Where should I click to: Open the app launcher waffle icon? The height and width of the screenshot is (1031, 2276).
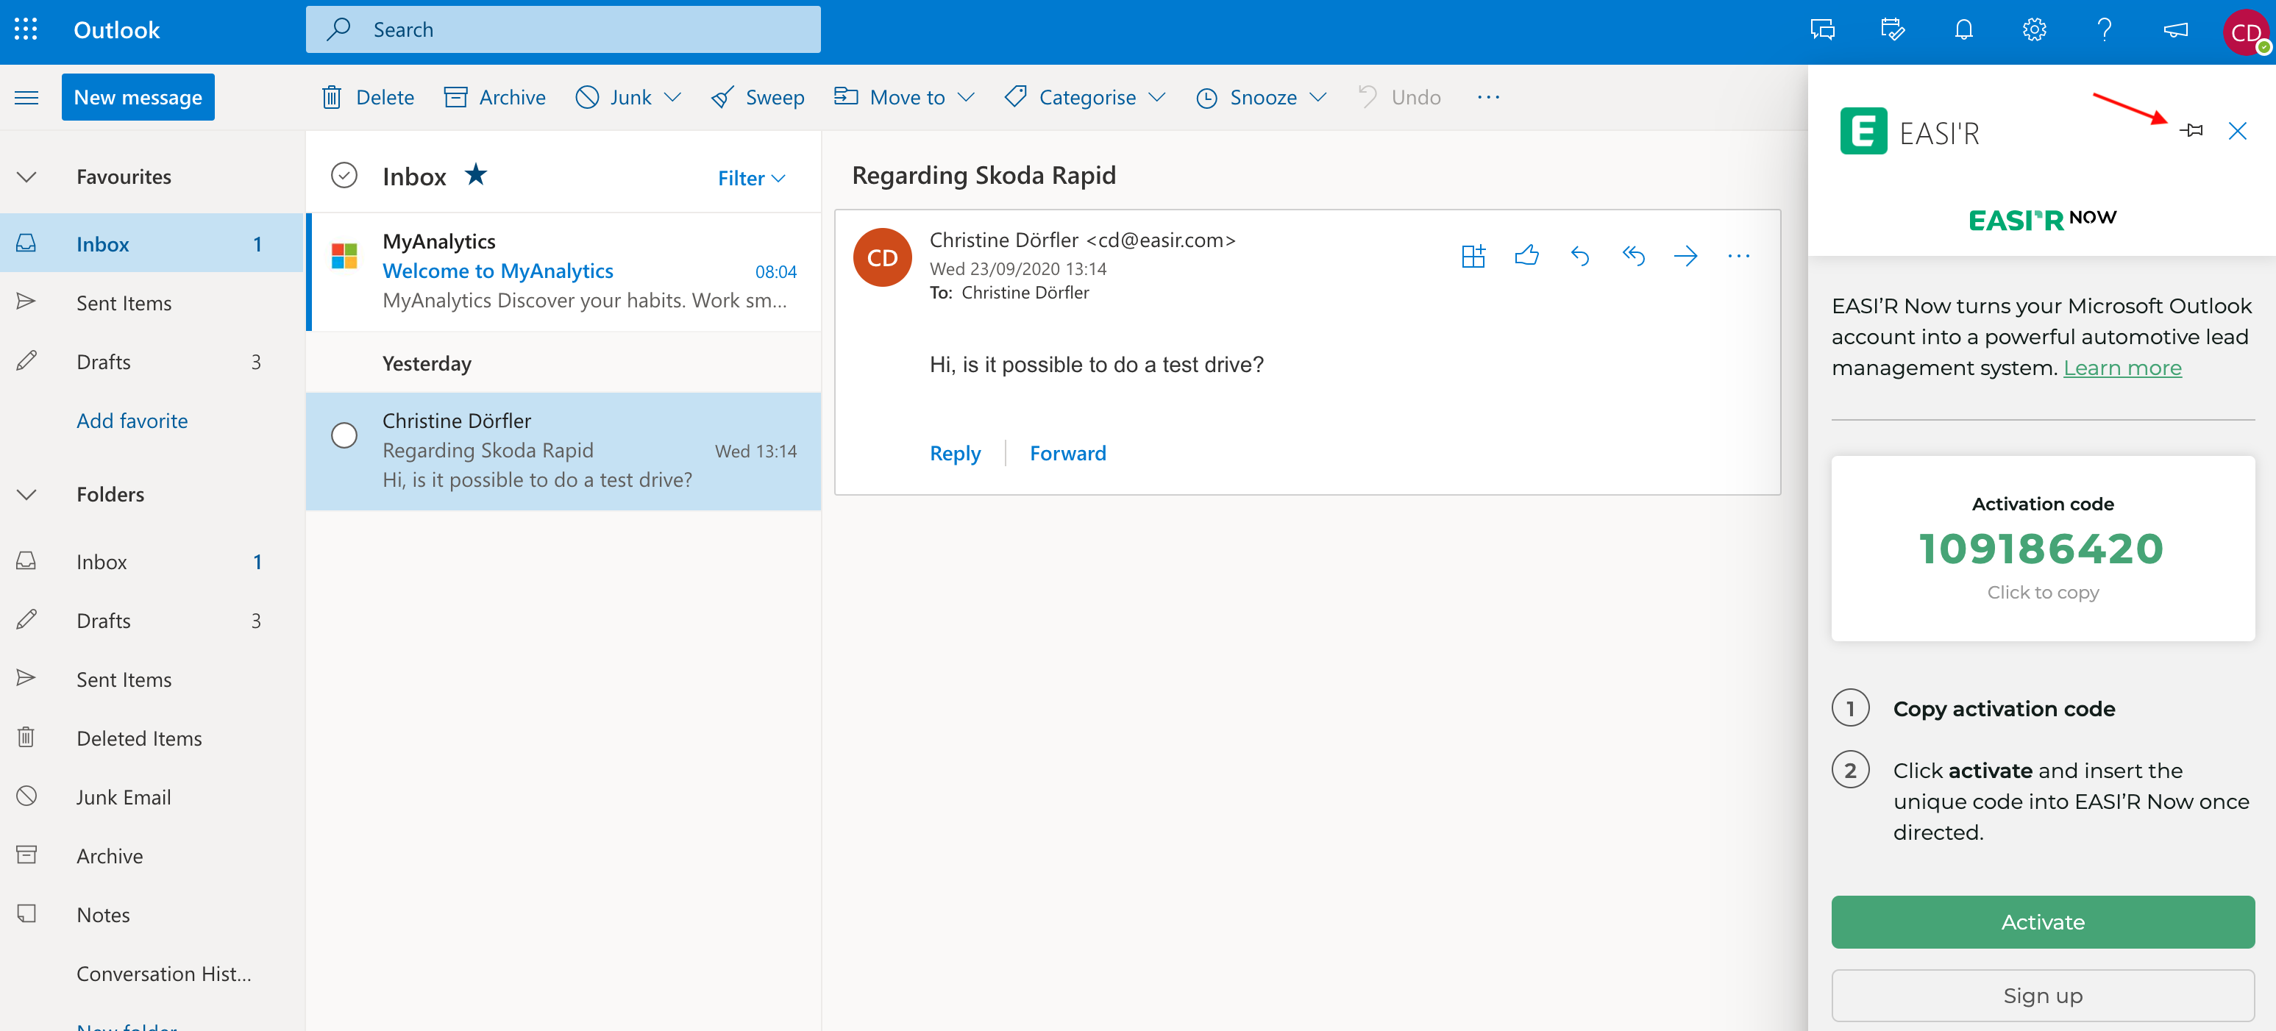[x=26, y=30]
